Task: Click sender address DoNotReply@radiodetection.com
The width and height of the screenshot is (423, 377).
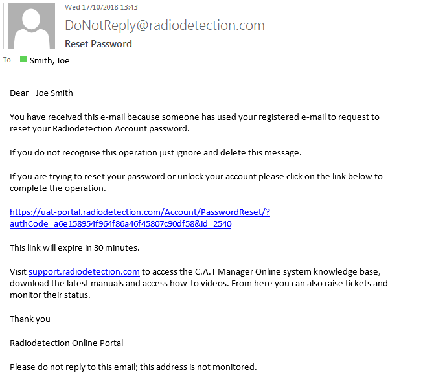Action: pyautogui.click(x=165, y=25)
